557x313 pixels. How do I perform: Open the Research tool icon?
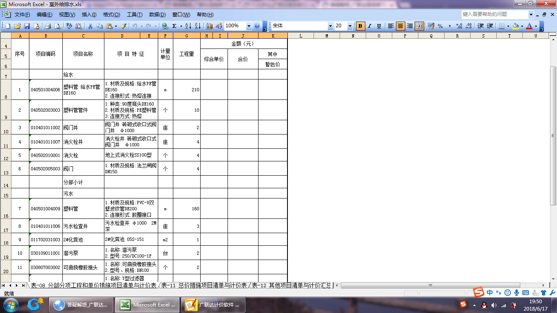tap(78, 26)
